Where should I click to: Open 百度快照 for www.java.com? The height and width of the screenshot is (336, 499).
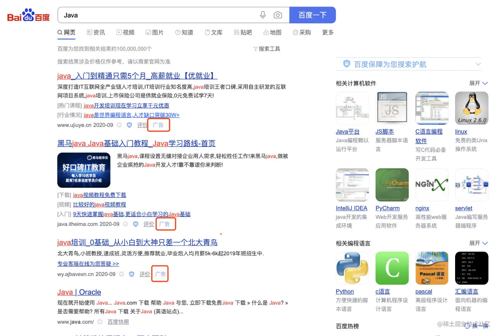click(x=118, y=322)
